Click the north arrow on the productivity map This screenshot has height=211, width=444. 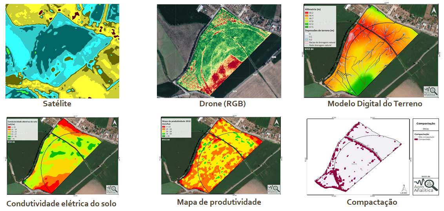tap(276, 123)
